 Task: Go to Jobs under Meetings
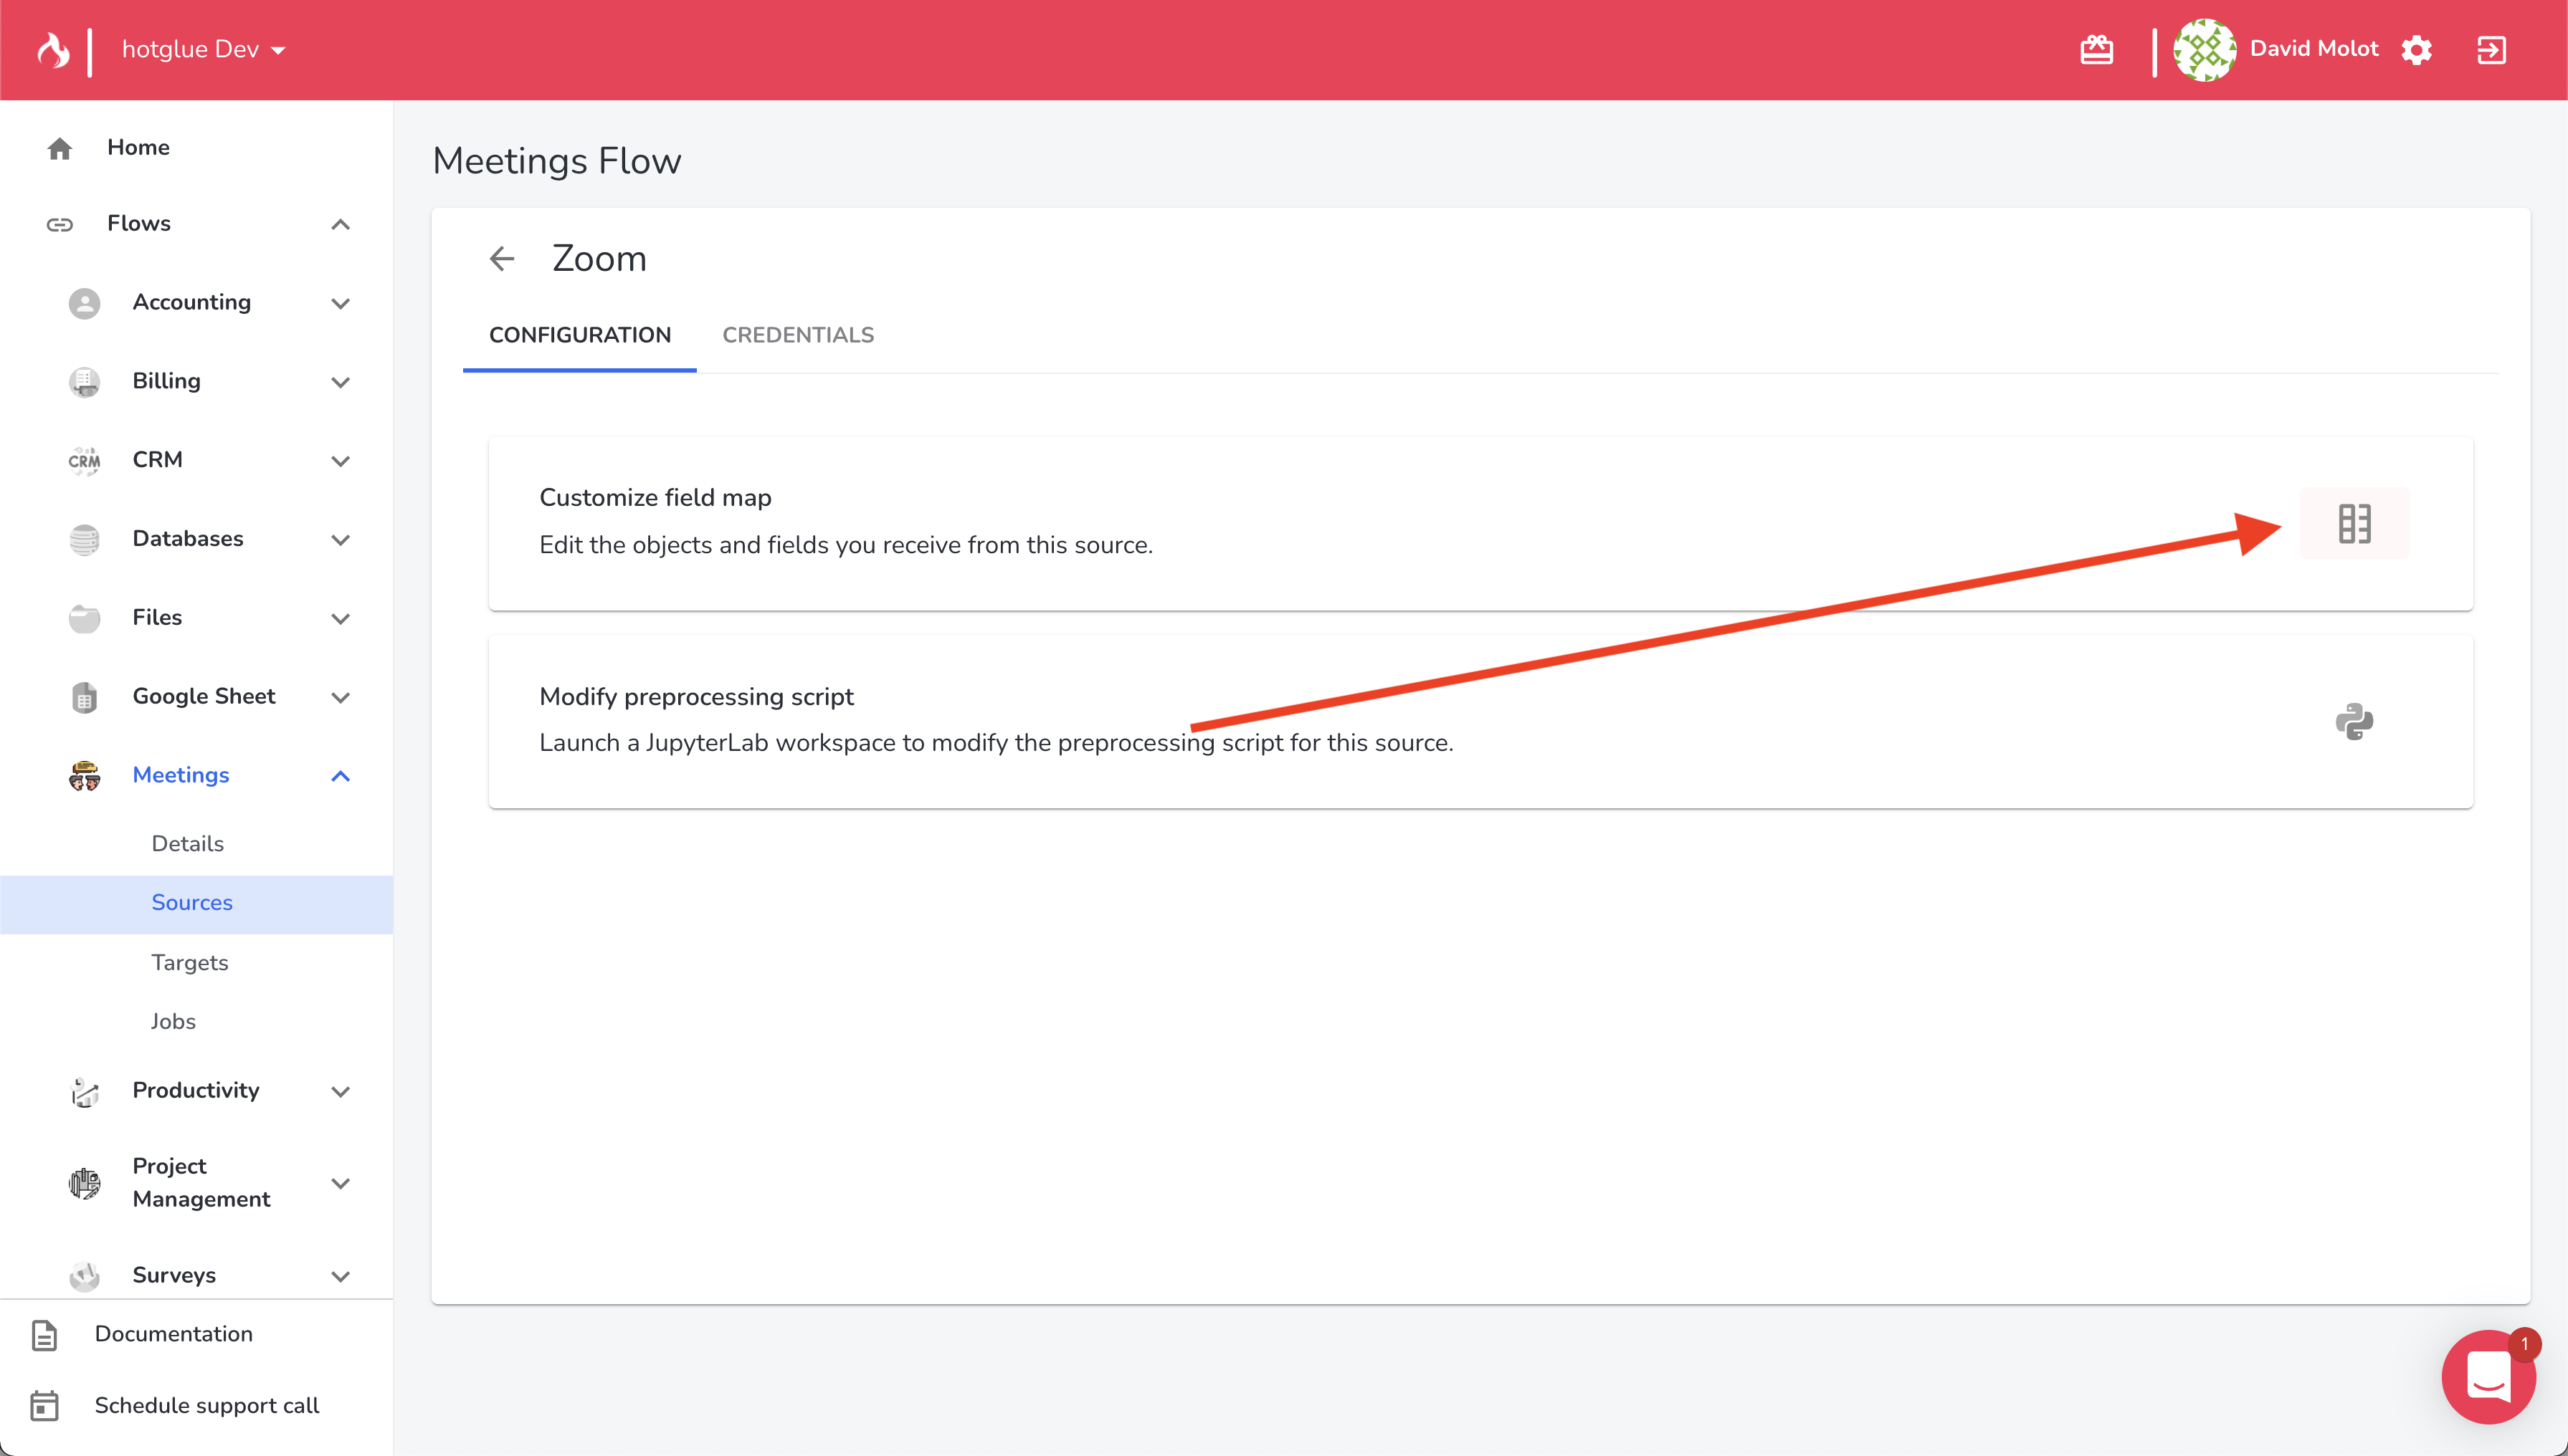point(173,1021)
